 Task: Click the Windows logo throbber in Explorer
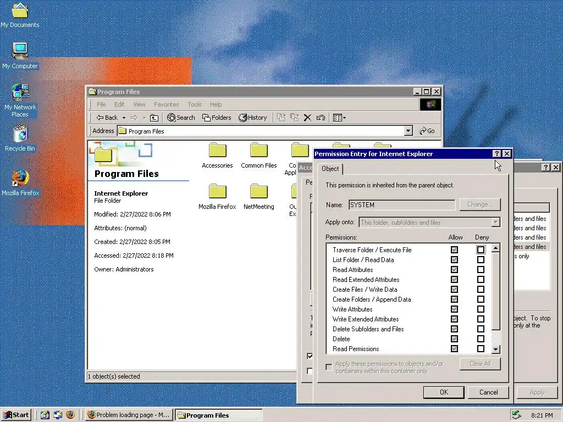(430, 104)
